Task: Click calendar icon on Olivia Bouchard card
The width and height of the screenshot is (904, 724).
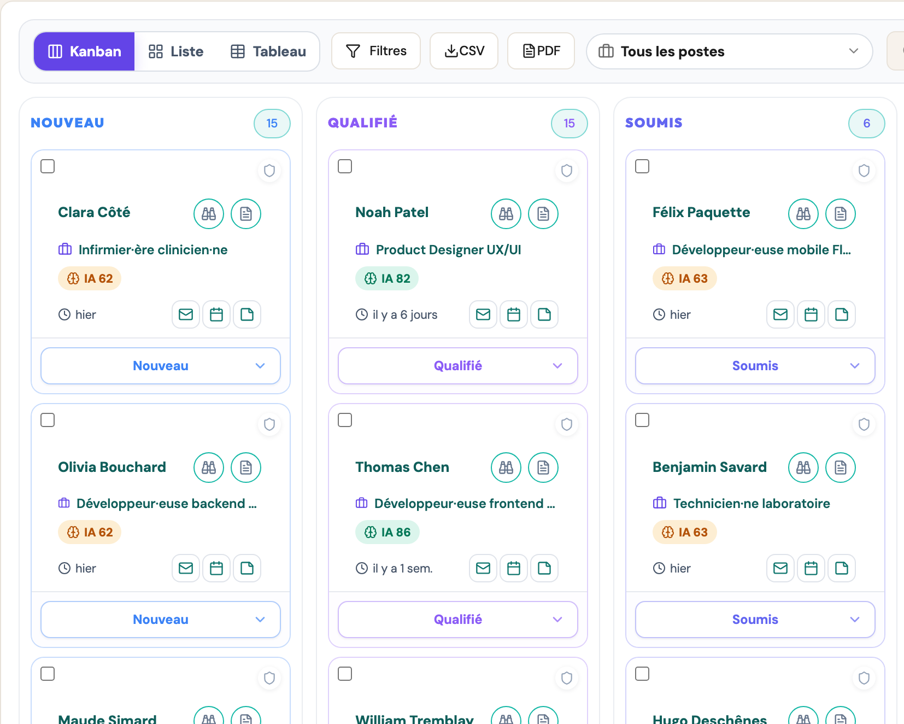Action: point(216,568)
